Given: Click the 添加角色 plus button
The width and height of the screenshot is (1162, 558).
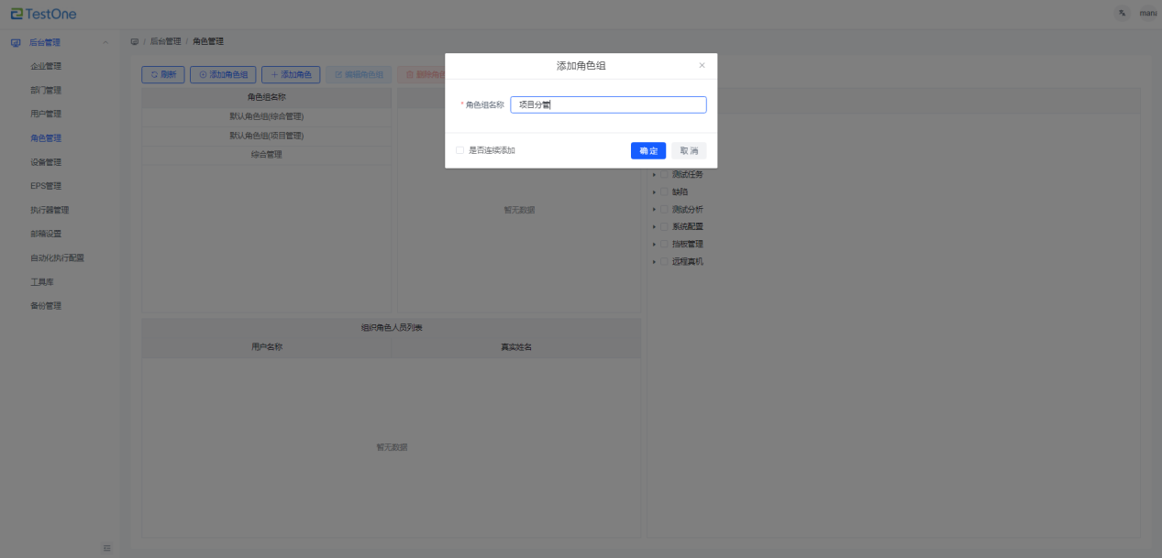Looking at the screenshot, I should [291, 74].
